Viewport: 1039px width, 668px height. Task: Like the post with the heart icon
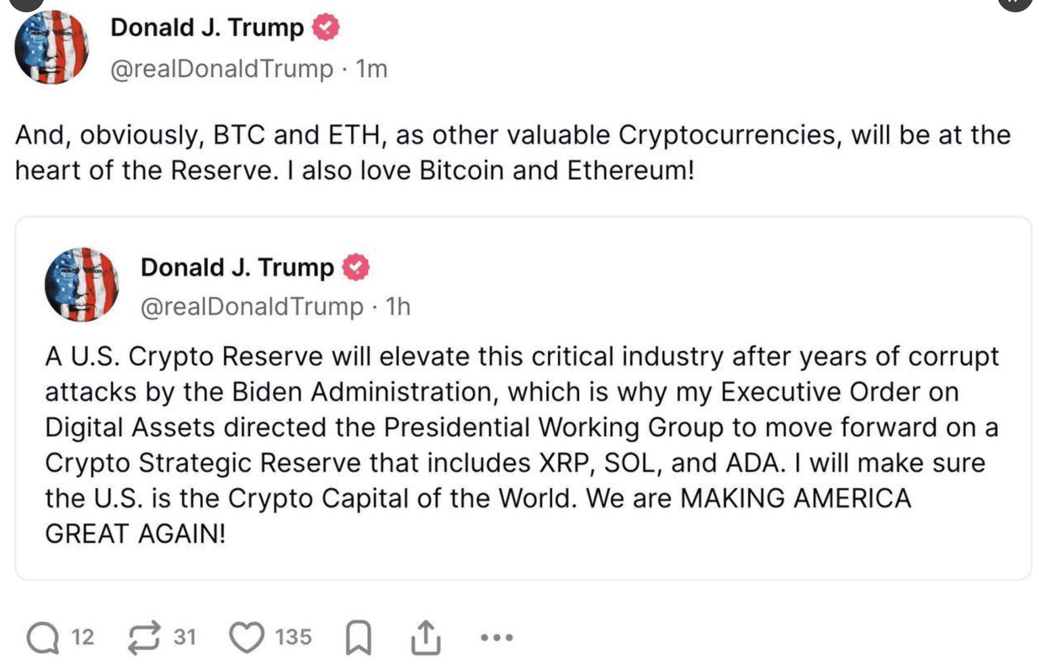247,638
